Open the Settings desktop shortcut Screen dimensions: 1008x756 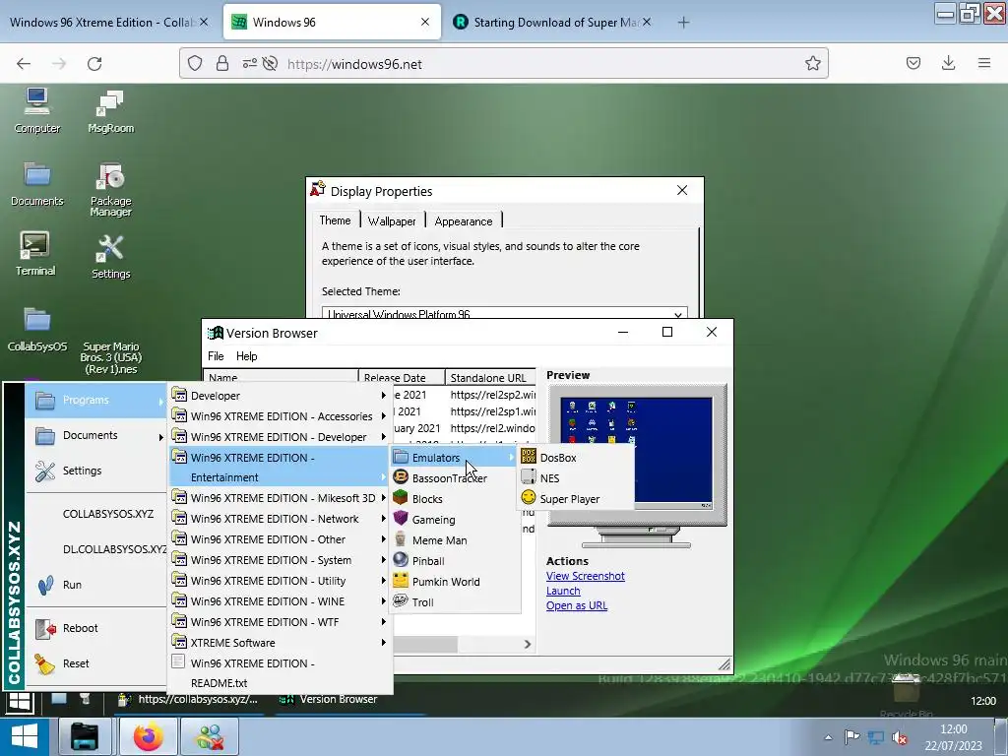(110, 257)
